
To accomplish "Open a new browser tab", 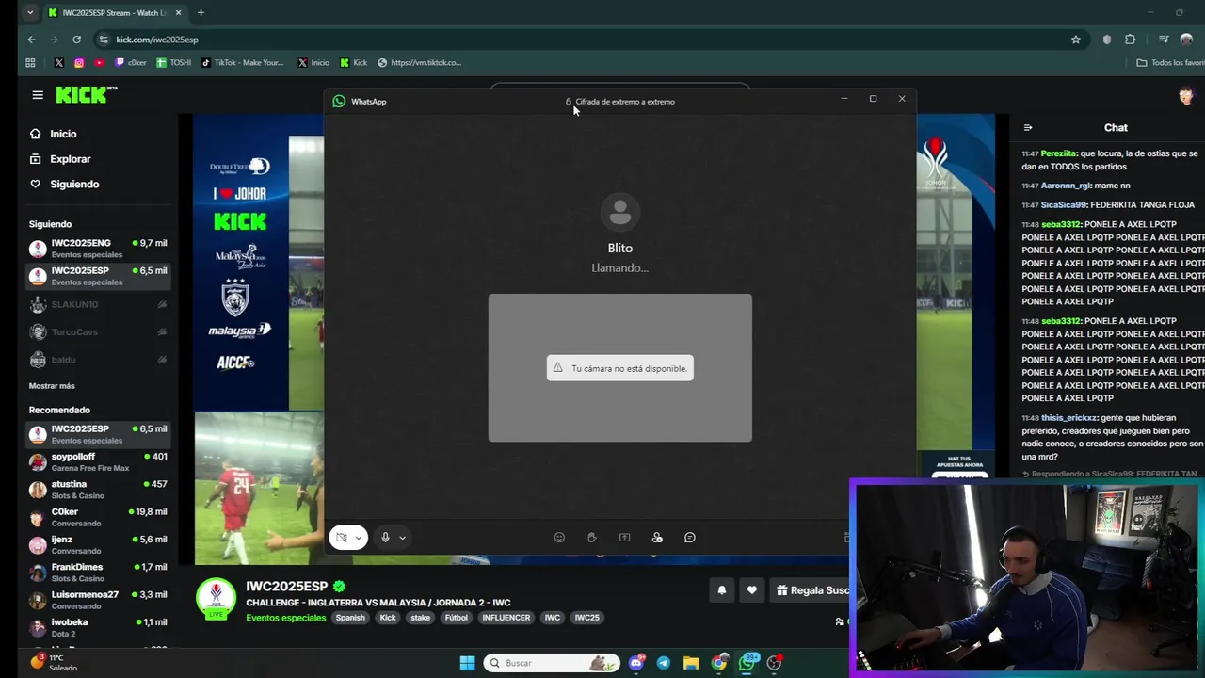I will click(x=201, y=13).
